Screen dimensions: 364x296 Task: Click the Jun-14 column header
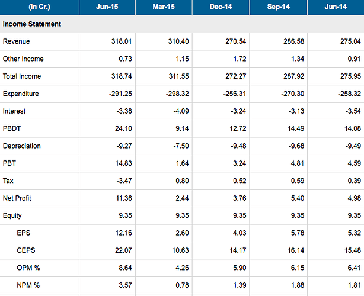tap(336, 7)
